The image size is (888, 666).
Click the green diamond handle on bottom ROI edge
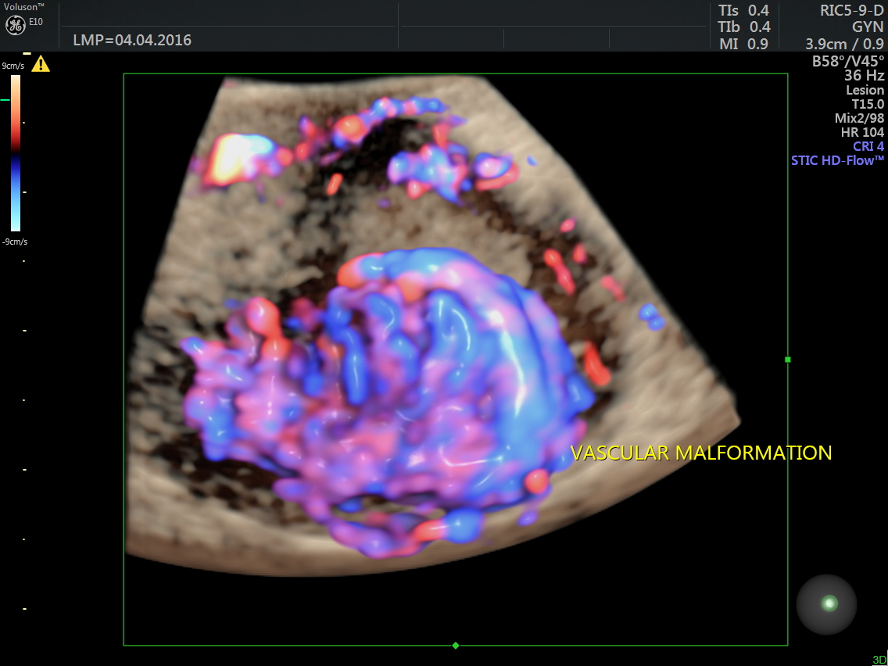pyautogui.click(x=456, y=645)
